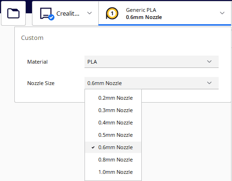The width and height of the screenshot is (232, 181).
Task: Choose 0.8mm Nozzle option
Action: tap(113, 160)
